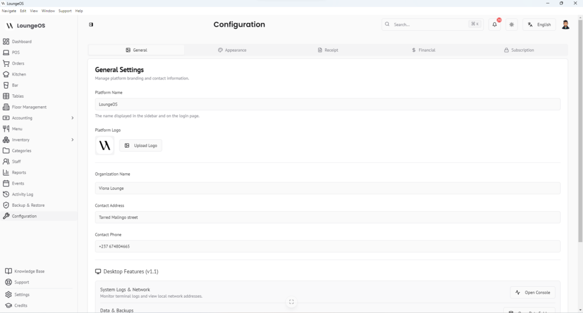Open Backup & Restore shield icon
The height and width of the screenshot is (313, 583).
[6, 205]
